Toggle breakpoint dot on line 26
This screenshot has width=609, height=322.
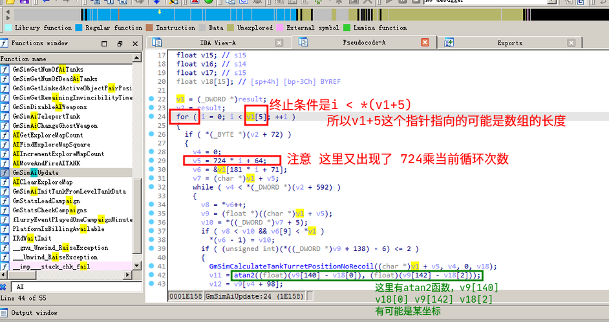coord(151,134)
